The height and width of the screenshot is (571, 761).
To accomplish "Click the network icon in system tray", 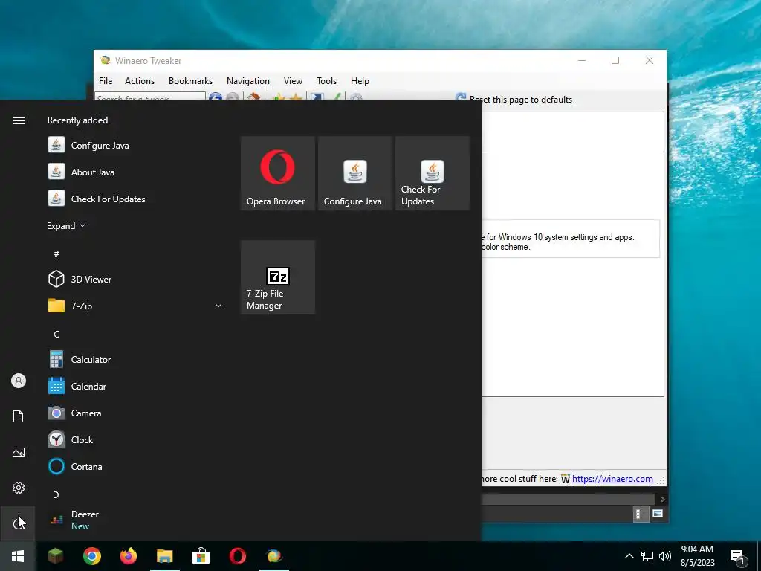I will pos(647,556).
